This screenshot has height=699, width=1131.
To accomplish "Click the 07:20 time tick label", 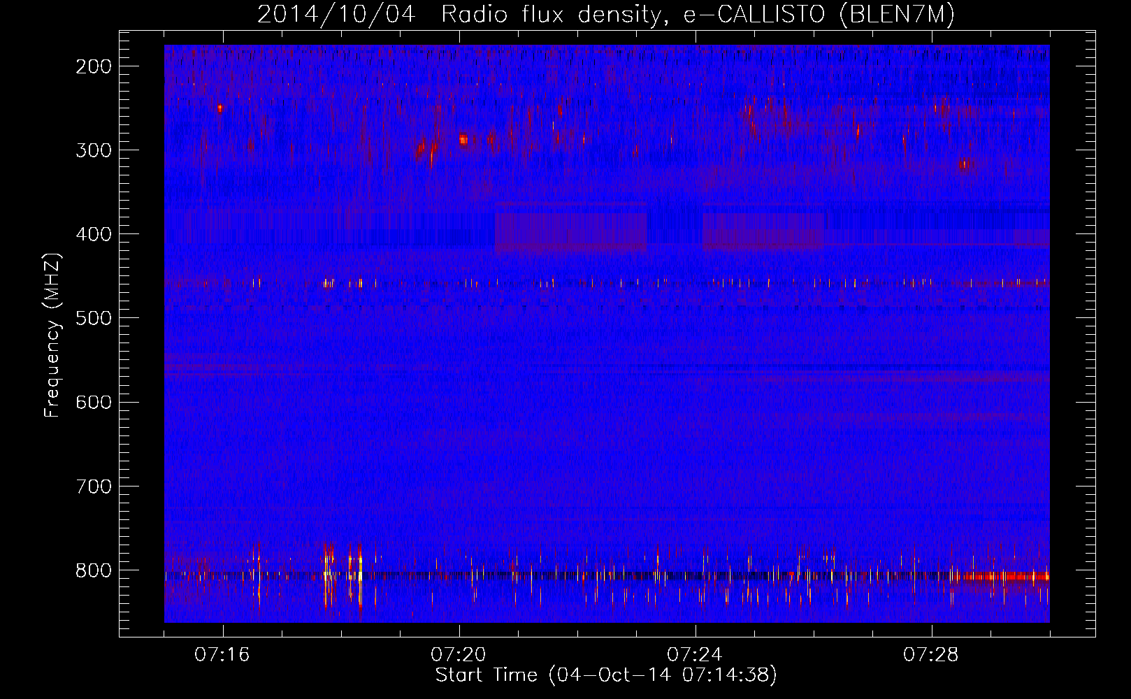I will click(x=459, y=654).
